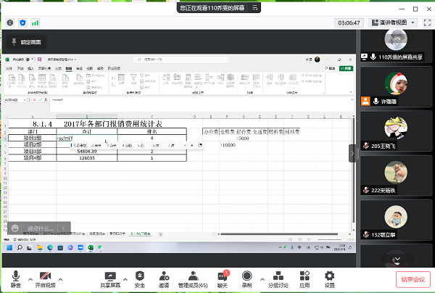Open the 共享屏幕 share screen option
This screenshot has width=435, height=293.
click(111, 277)
